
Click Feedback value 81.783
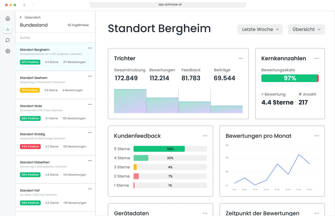click(x=191, y=78)
